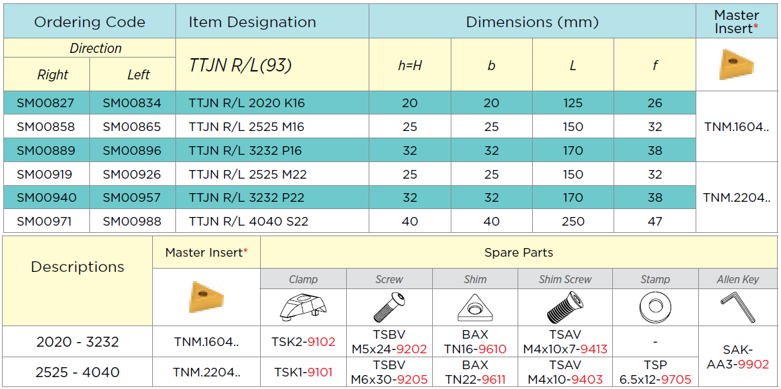Click shim part BAX TN16-9610
781x389 pixels.
click(475, 342)
